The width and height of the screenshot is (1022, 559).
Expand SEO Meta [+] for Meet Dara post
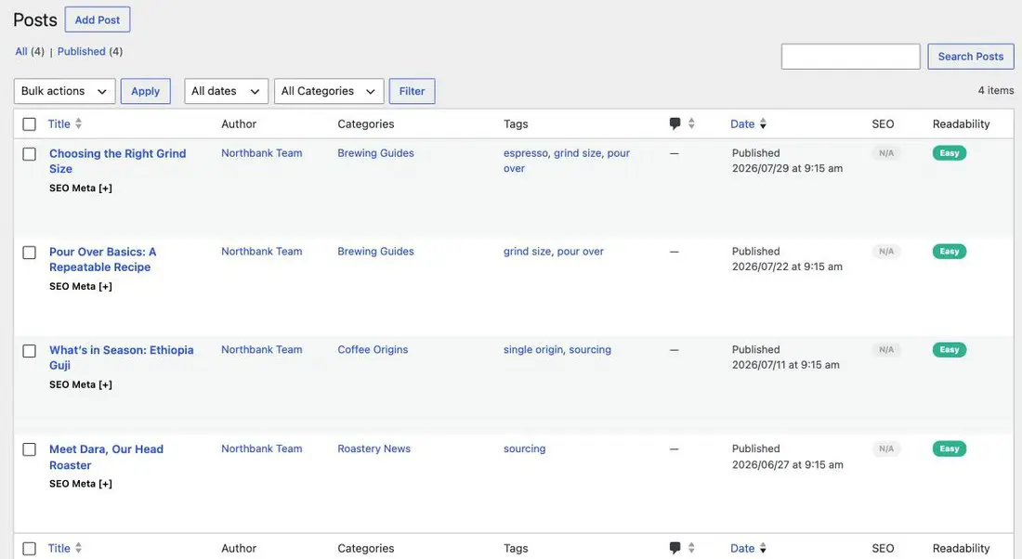click(x=81, y=484)
